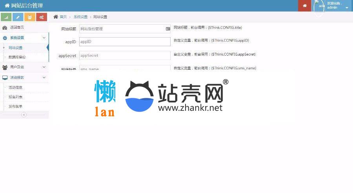The height and width of the screenshot is (193, 353).
Task: Collapse the 活动报名 sidebar section
Action: (x=44, y=78)
